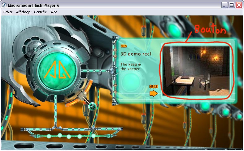Close the Macromedia Flash Player window
Image resolution: width=244 pixels, height=151 pixels.
pos(239,5)
